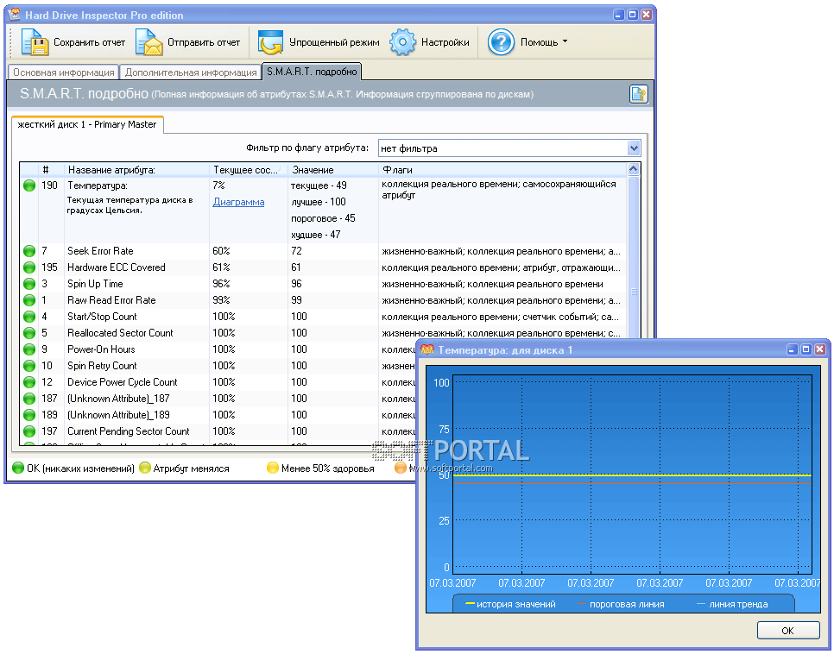
Task: Select the Spin Up Time attribute row
Action: [x=95, y=284]
